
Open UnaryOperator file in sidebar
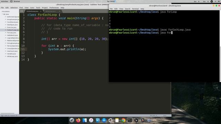13,49
